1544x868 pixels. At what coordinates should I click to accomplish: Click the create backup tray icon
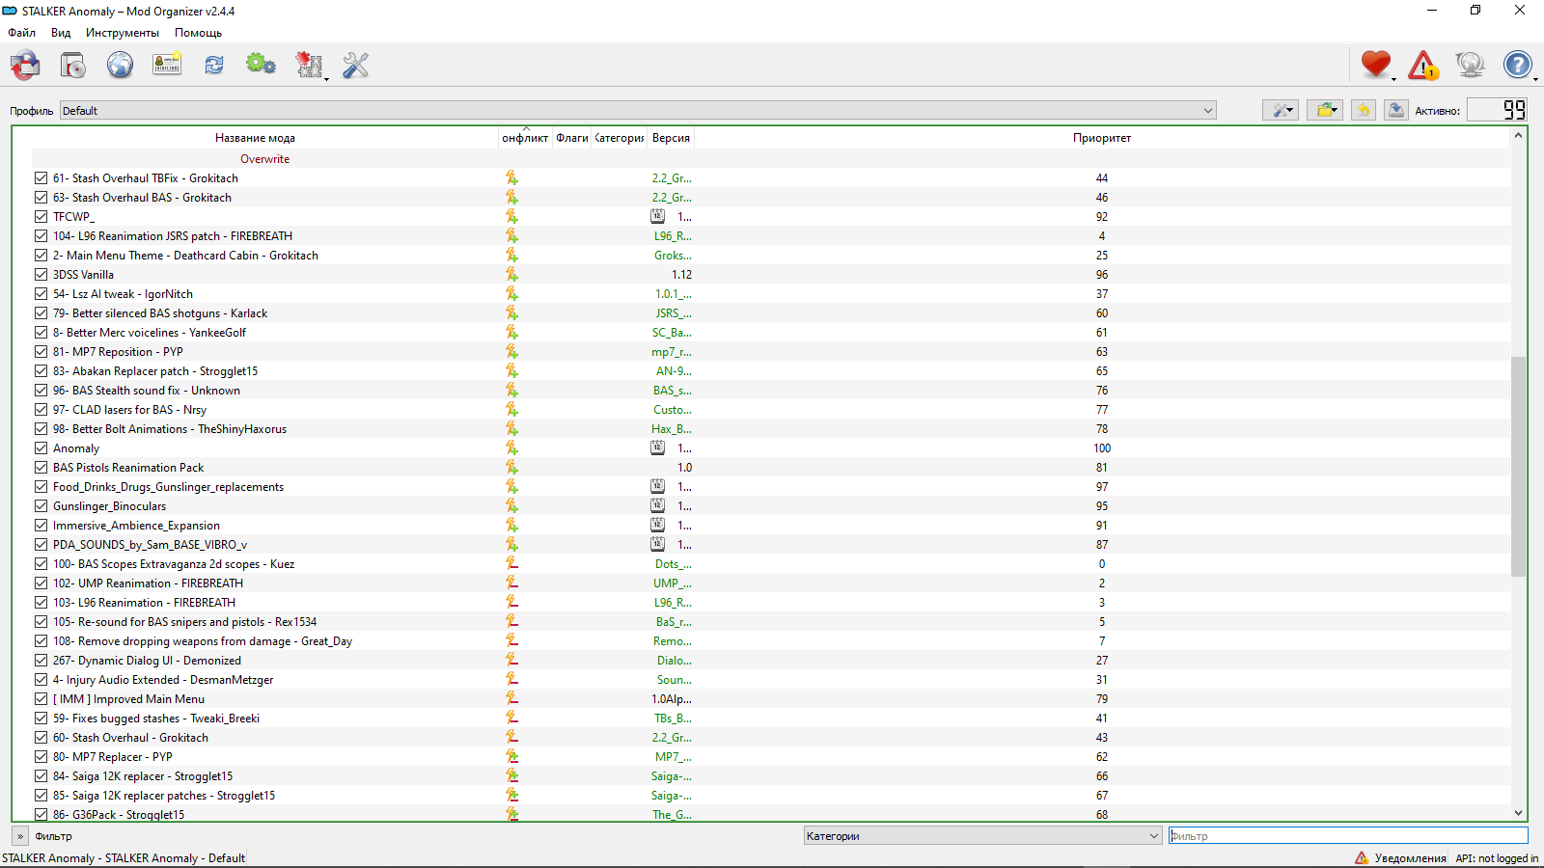pos(1396,110)
